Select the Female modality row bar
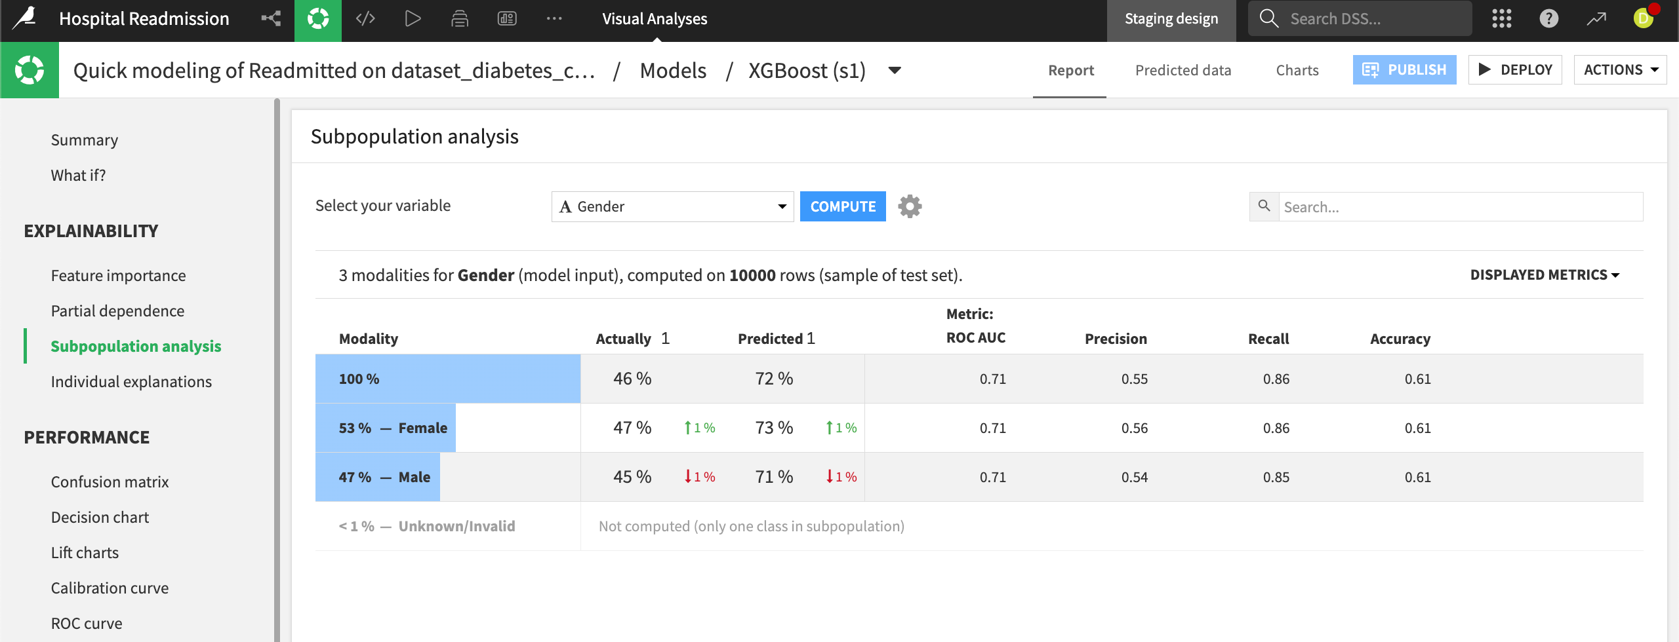 coord(385,427)
